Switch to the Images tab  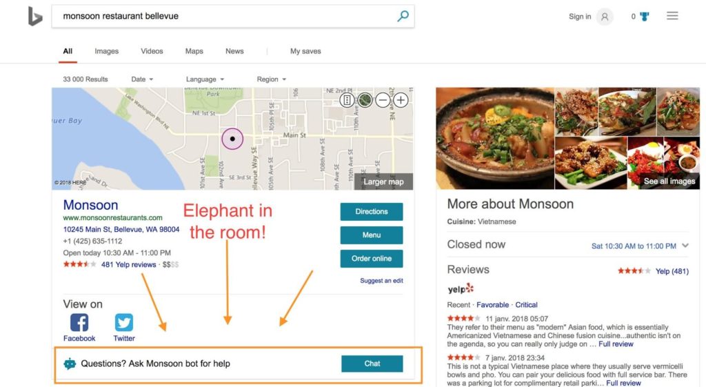[107, 51]
